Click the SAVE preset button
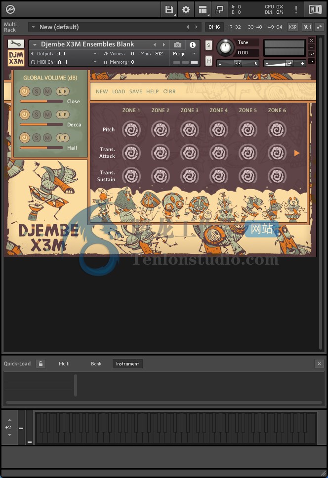Screen dimensions: 328x478 tap(136, 91)
